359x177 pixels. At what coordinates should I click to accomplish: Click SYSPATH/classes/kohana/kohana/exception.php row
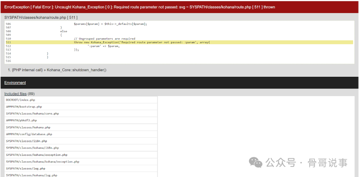(x=81, y=161)
